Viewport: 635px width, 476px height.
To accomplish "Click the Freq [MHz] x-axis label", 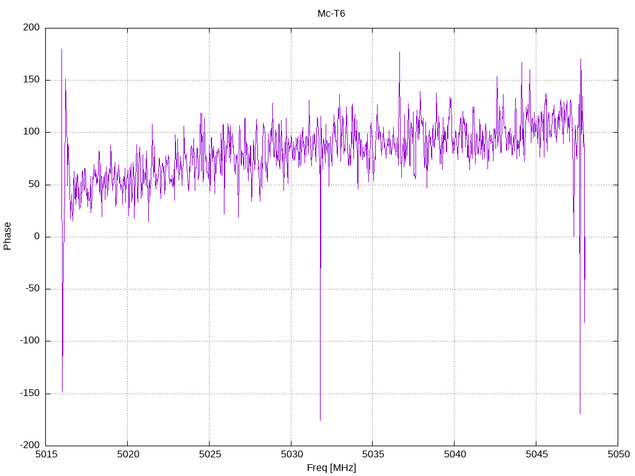I will [x=331, y=468].
